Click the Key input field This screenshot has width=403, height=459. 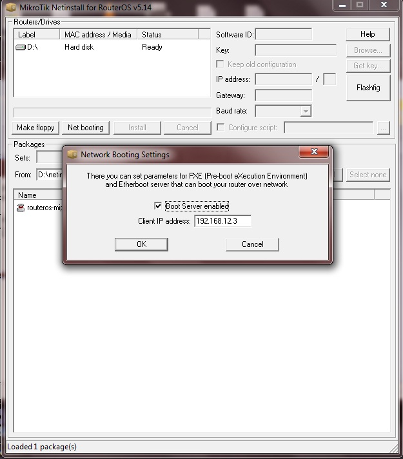point(295,50)
